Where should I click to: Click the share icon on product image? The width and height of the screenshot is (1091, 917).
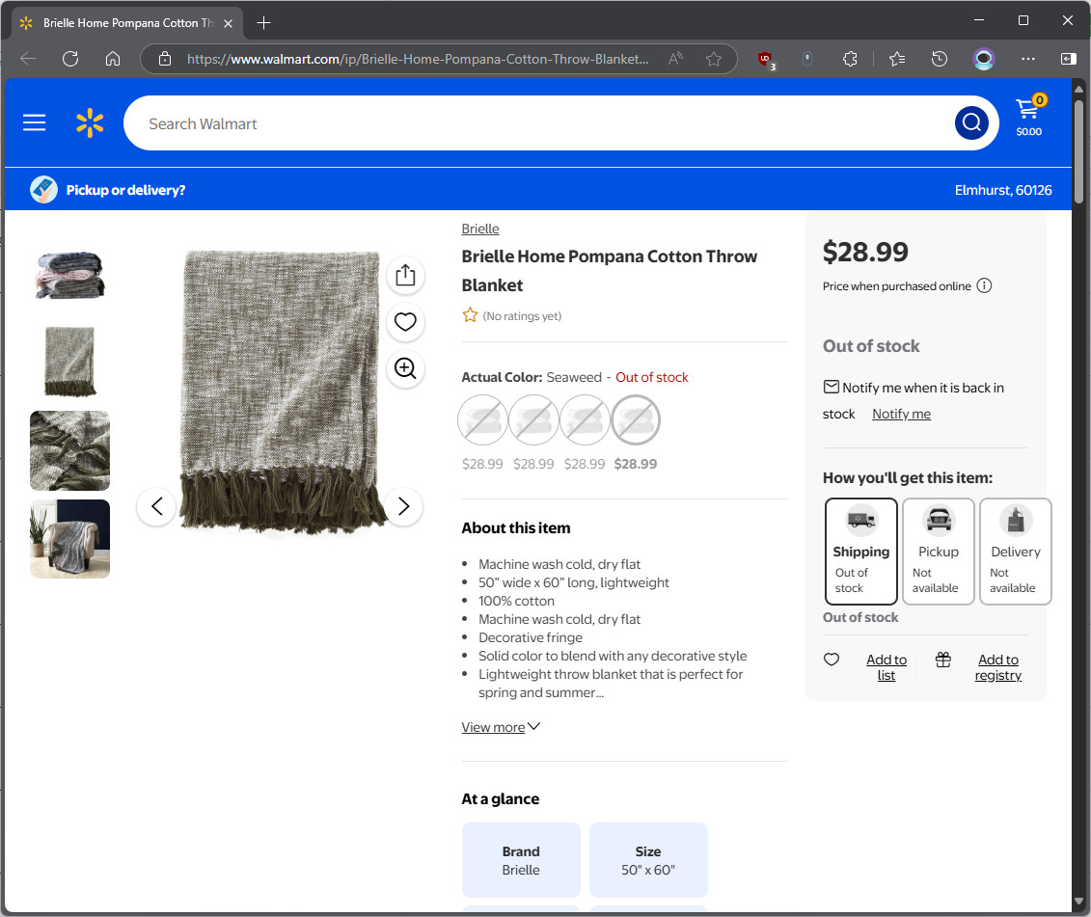click(x=405, y=276)
